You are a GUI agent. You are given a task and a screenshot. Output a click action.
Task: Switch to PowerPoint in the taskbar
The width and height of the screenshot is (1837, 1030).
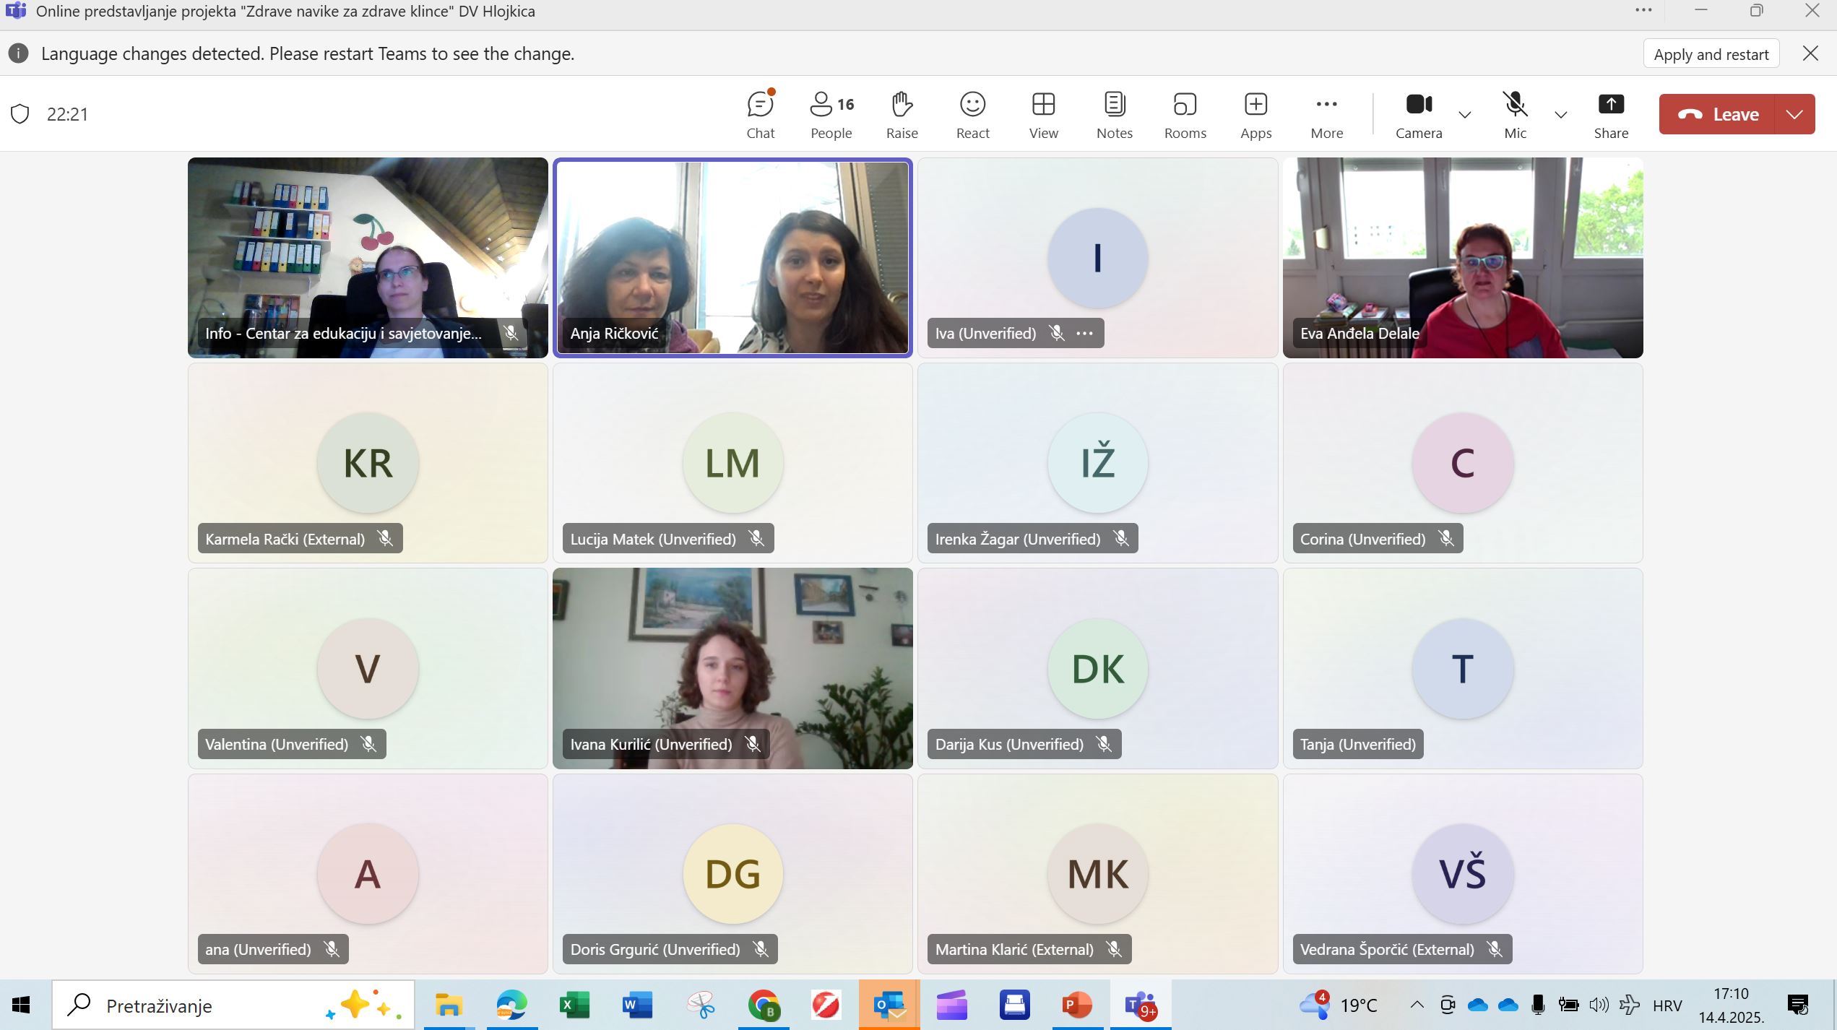click(1077, 1005)
